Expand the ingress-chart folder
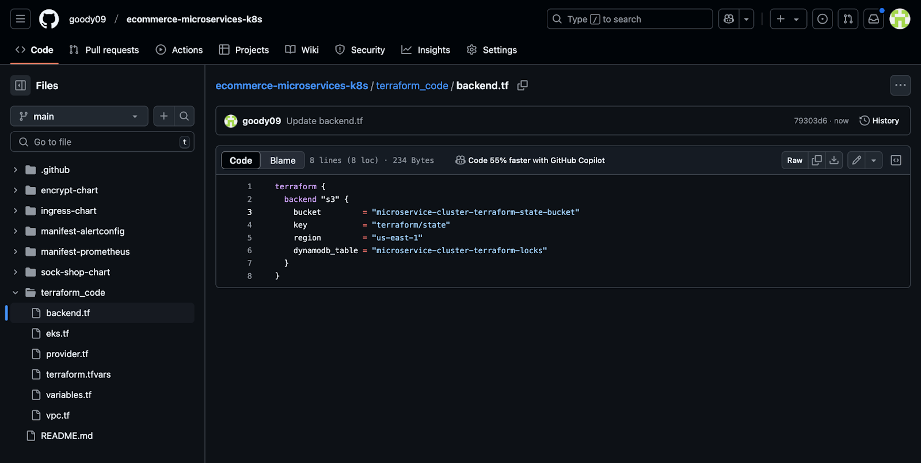Image resolution: width=921 pixels, height=463 pixels. point(16,211)
